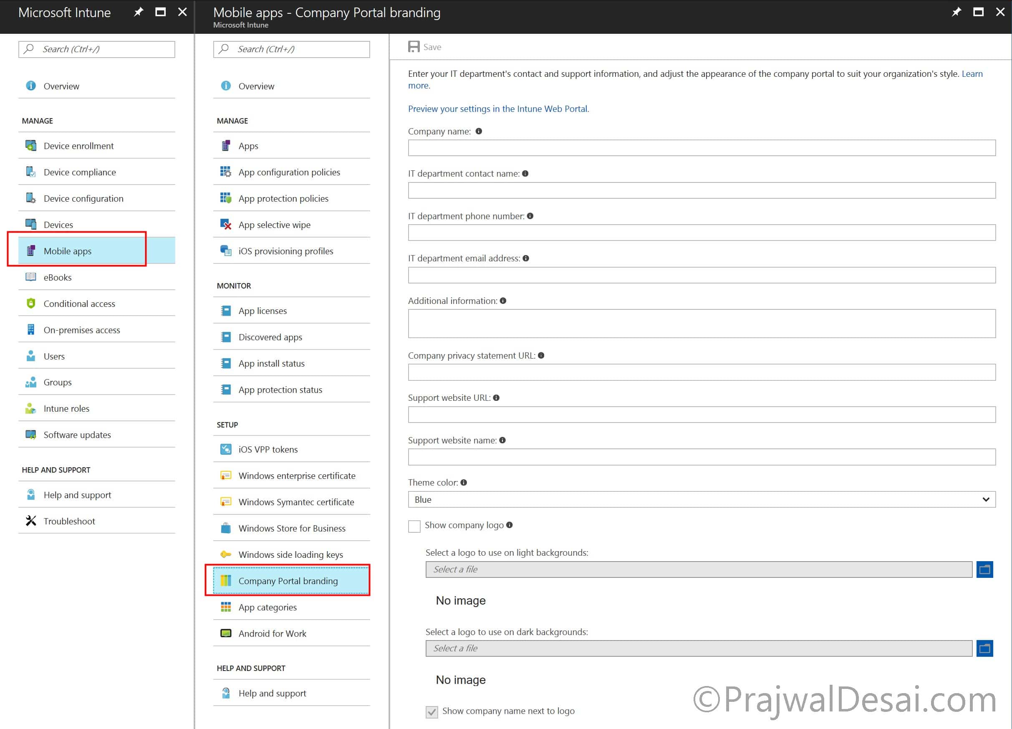Click the Company name info icon

point(479,131)
